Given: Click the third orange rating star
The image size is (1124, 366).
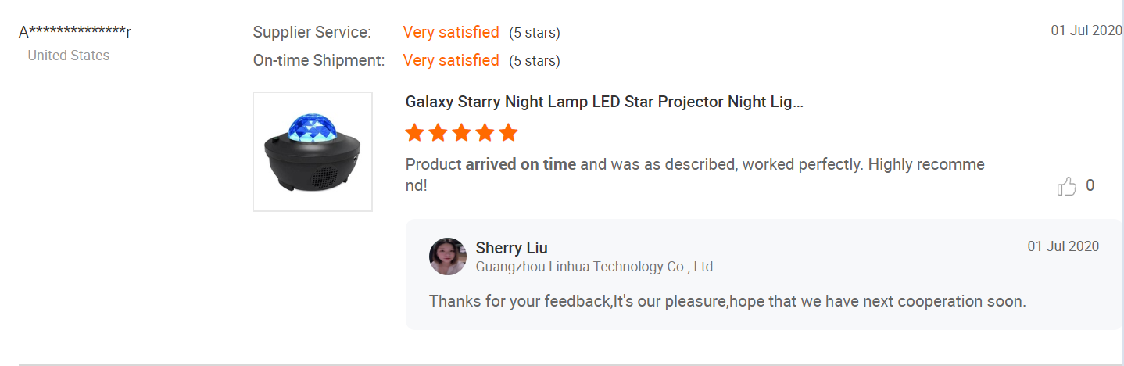Looking at the screenshot, I should point(462,133).
